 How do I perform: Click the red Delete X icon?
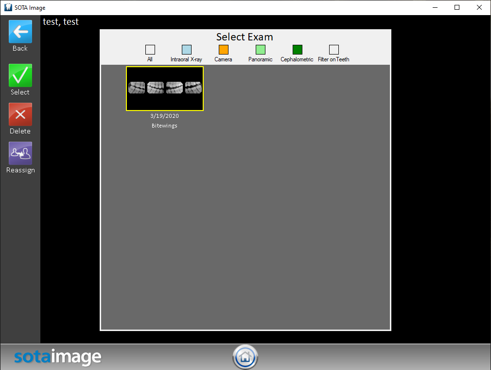[x=20, y=115]
